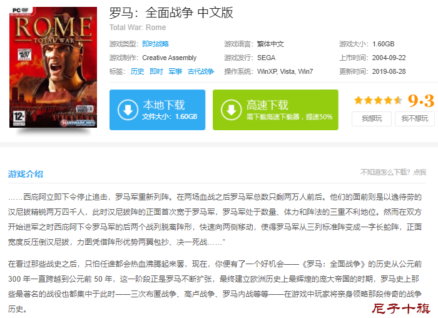Click the 不知道怎么下载？点我 help link
Screen dimensions: 438x318
tap(393, 172)
